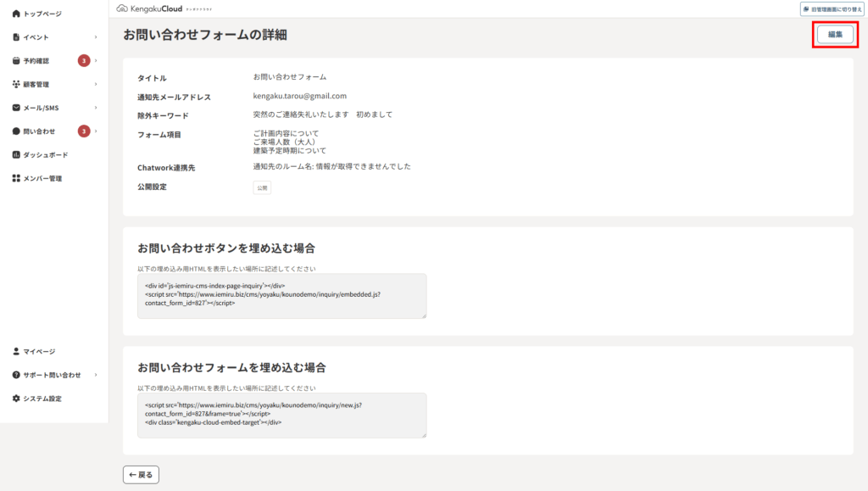Click the email kengaku.tarou@gmail.com
Image resolution: width=868 pixels, height=491 pixels.
(x=299, y=96)
